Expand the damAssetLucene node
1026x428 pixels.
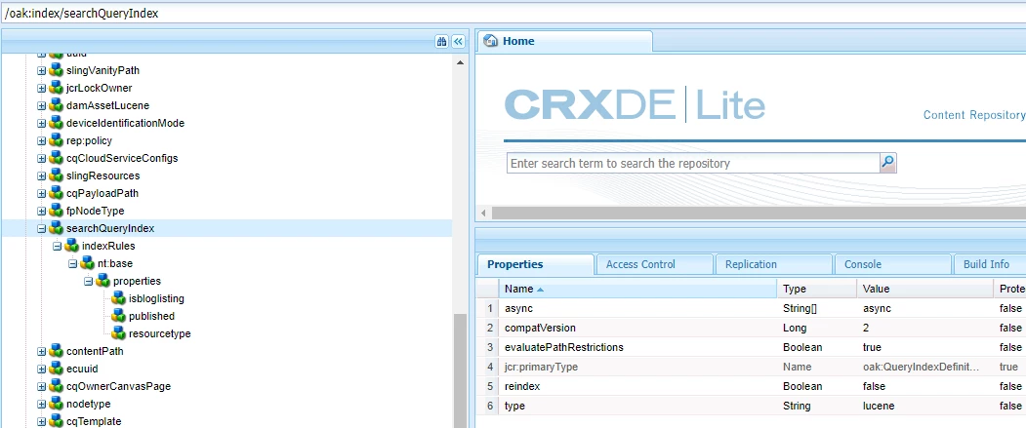pyautogui.click(x=41, y=106)
